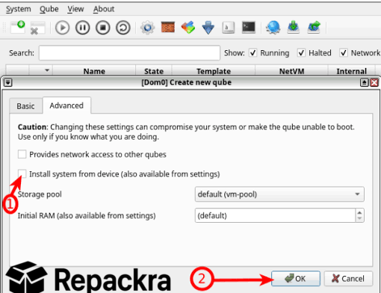Open the View menu
Viewport: 381px width, 293px height.
75,9
